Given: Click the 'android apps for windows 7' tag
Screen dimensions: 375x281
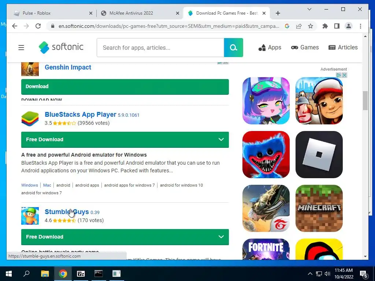Looking at the screenshot, I should coord(129,185).
